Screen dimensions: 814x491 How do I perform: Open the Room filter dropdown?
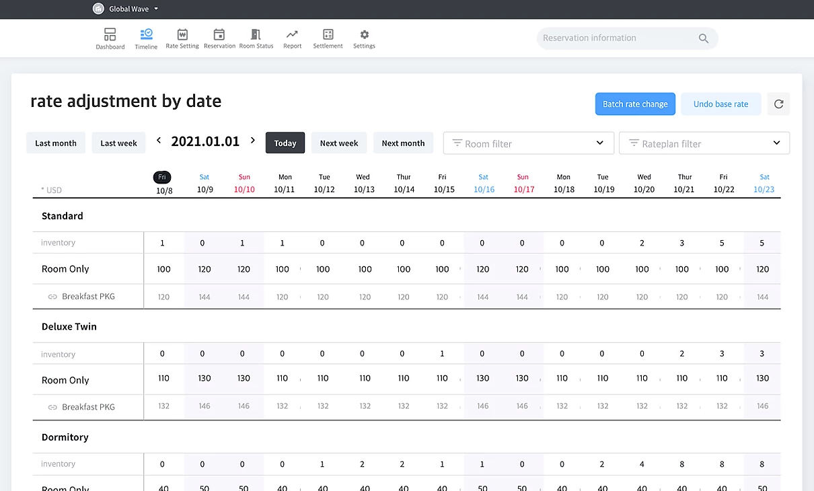click(x=528, y=143)
